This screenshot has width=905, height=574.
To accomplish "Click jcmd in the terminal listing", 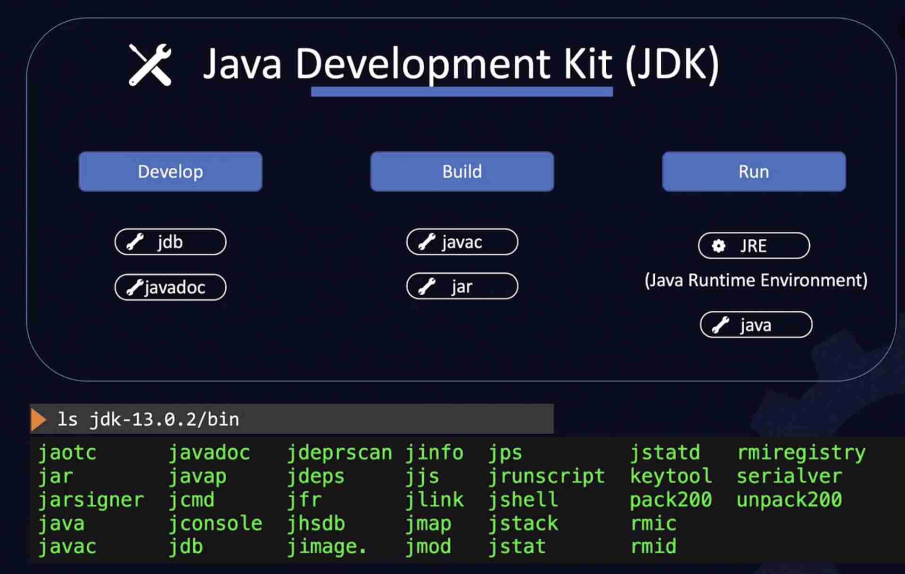I will [192, 500].
